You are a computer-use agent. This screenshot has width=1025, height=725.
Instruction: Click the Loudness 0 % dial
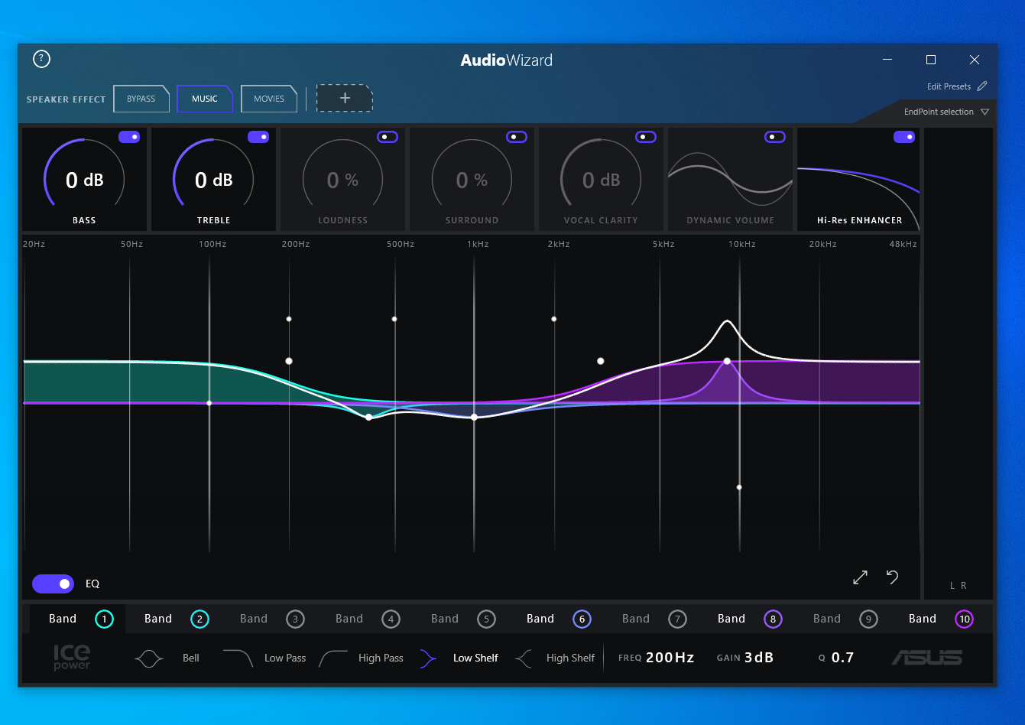(342, 179)
